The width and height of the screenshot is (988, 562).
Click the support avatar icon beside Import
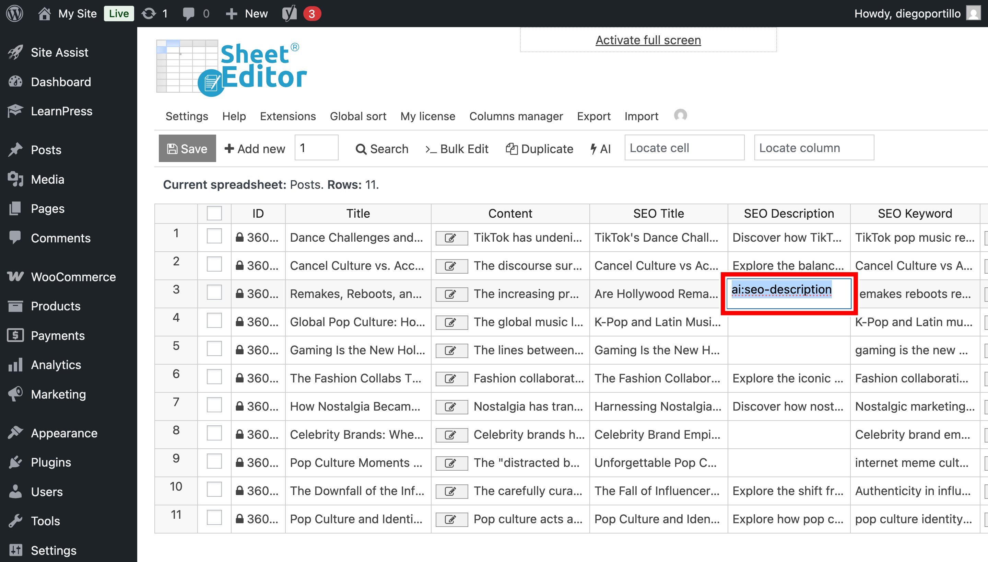[x=680, y=115]
